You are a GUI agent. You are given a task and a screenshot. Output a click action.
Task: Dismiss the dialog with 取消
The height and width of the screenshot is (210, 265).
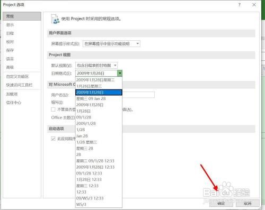[248, 204]
